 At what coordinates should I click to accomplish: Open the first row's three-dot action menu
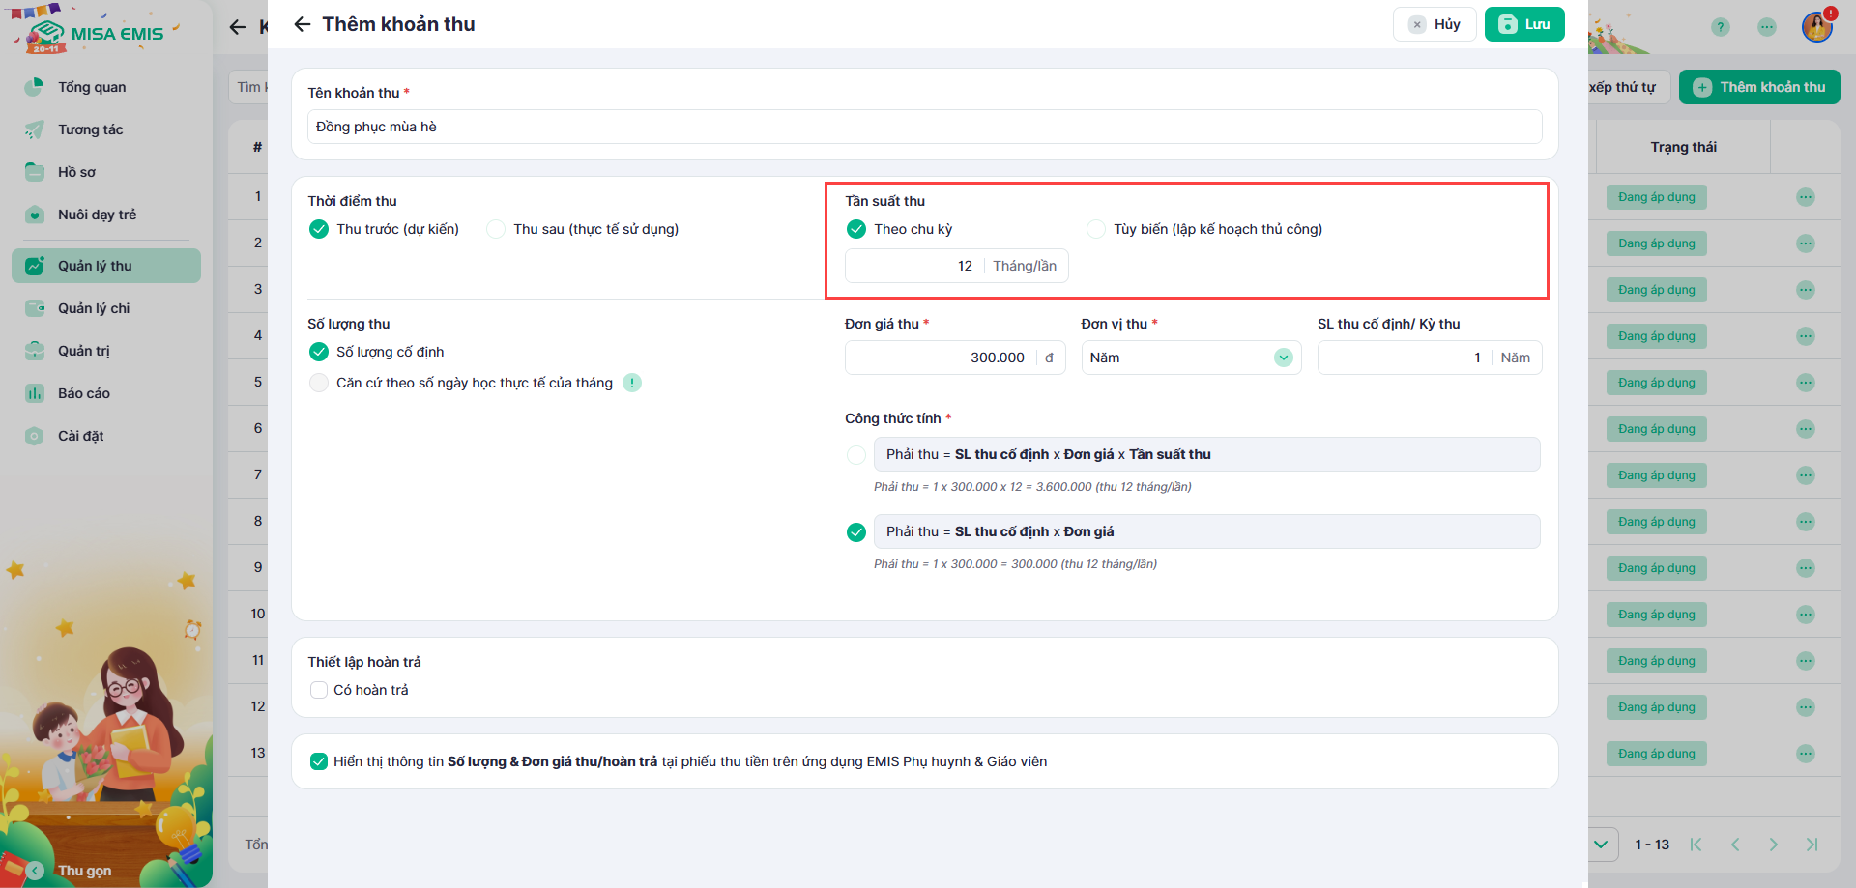click(1805, 197)
